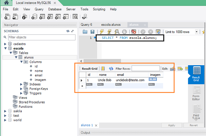
Task: Search table data icon
Action: (x=75, y=17)
